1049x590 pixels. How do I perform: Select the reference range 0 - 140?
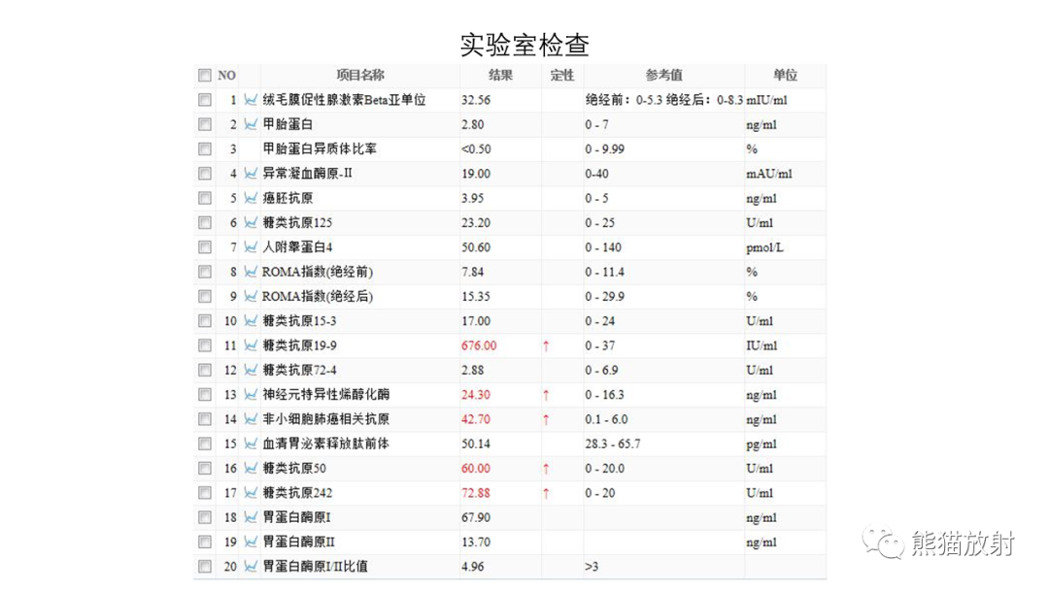pos(603,247)
